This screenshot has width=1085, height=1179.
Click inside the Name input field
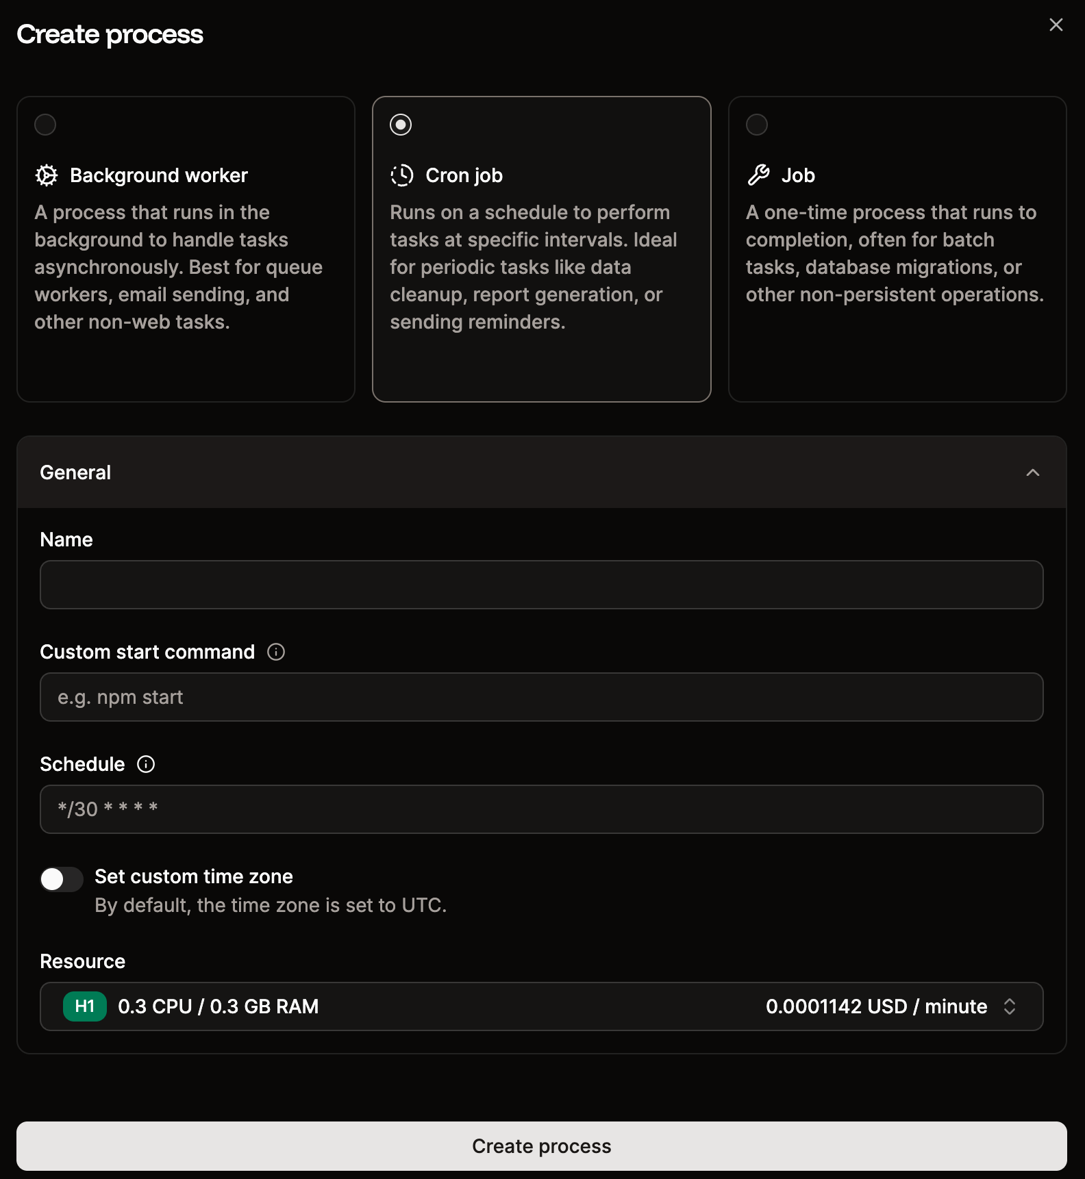[x=541, y=585]
